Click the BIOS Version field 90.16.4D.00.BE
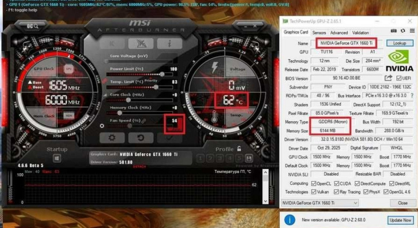The width and height of the screenshot is (418, 228). point(346,78)
